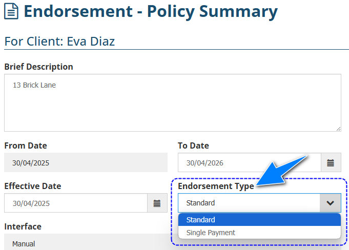Focus the To Date input field

(249, 163)
